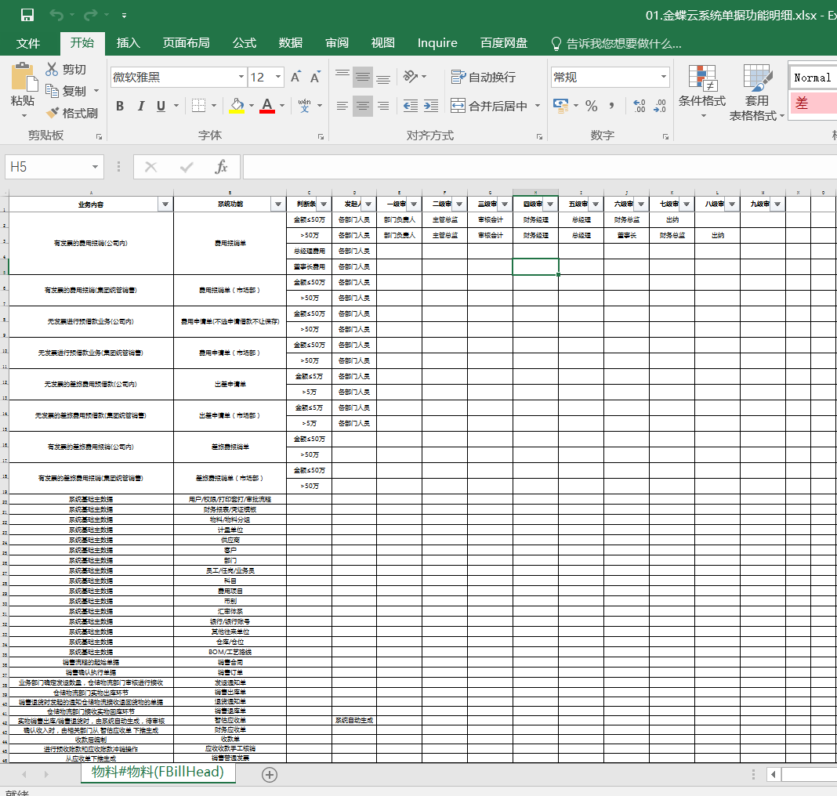Screen dimensions: 837x796
Task: Switch to the 数据 Data tab
Action: (x=291, y=43)
